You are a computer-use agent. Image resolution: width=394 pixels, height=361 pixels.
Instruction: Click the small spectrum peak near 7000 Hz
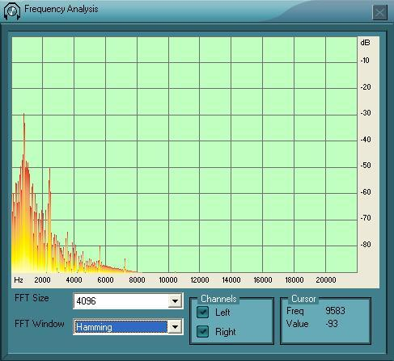point(125,260)
